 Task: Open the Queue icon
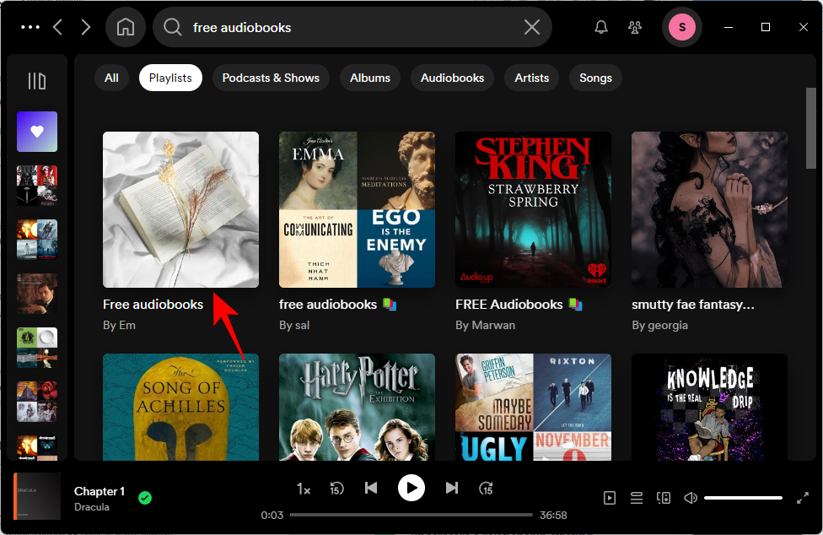click(637, 498)
